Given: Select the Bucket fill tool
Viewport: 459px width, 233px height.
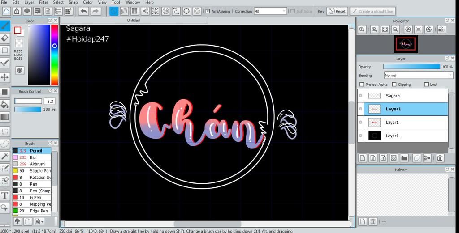Looking at the screenshot, I should coord(4,105).
